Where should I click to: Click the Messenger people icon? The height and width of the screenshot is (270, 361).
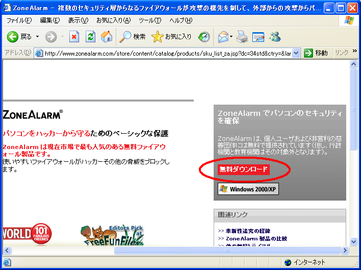click(x=275, y=37)
